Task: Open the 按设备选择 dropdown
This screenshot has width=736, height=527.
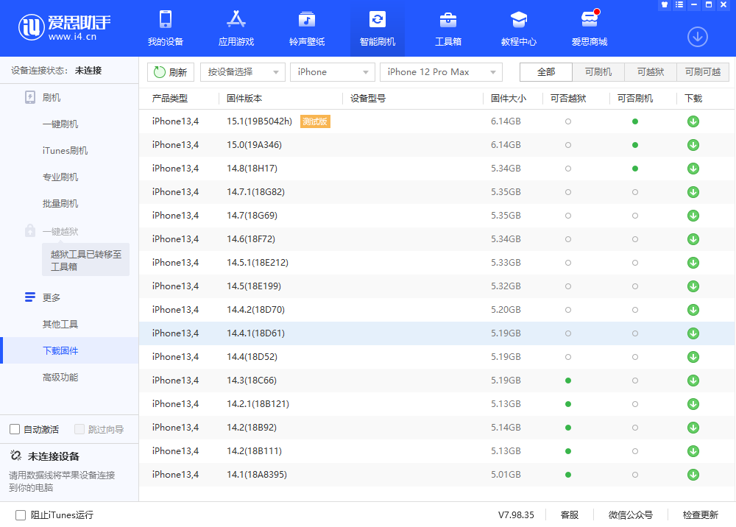Action: tap(242, 72)
